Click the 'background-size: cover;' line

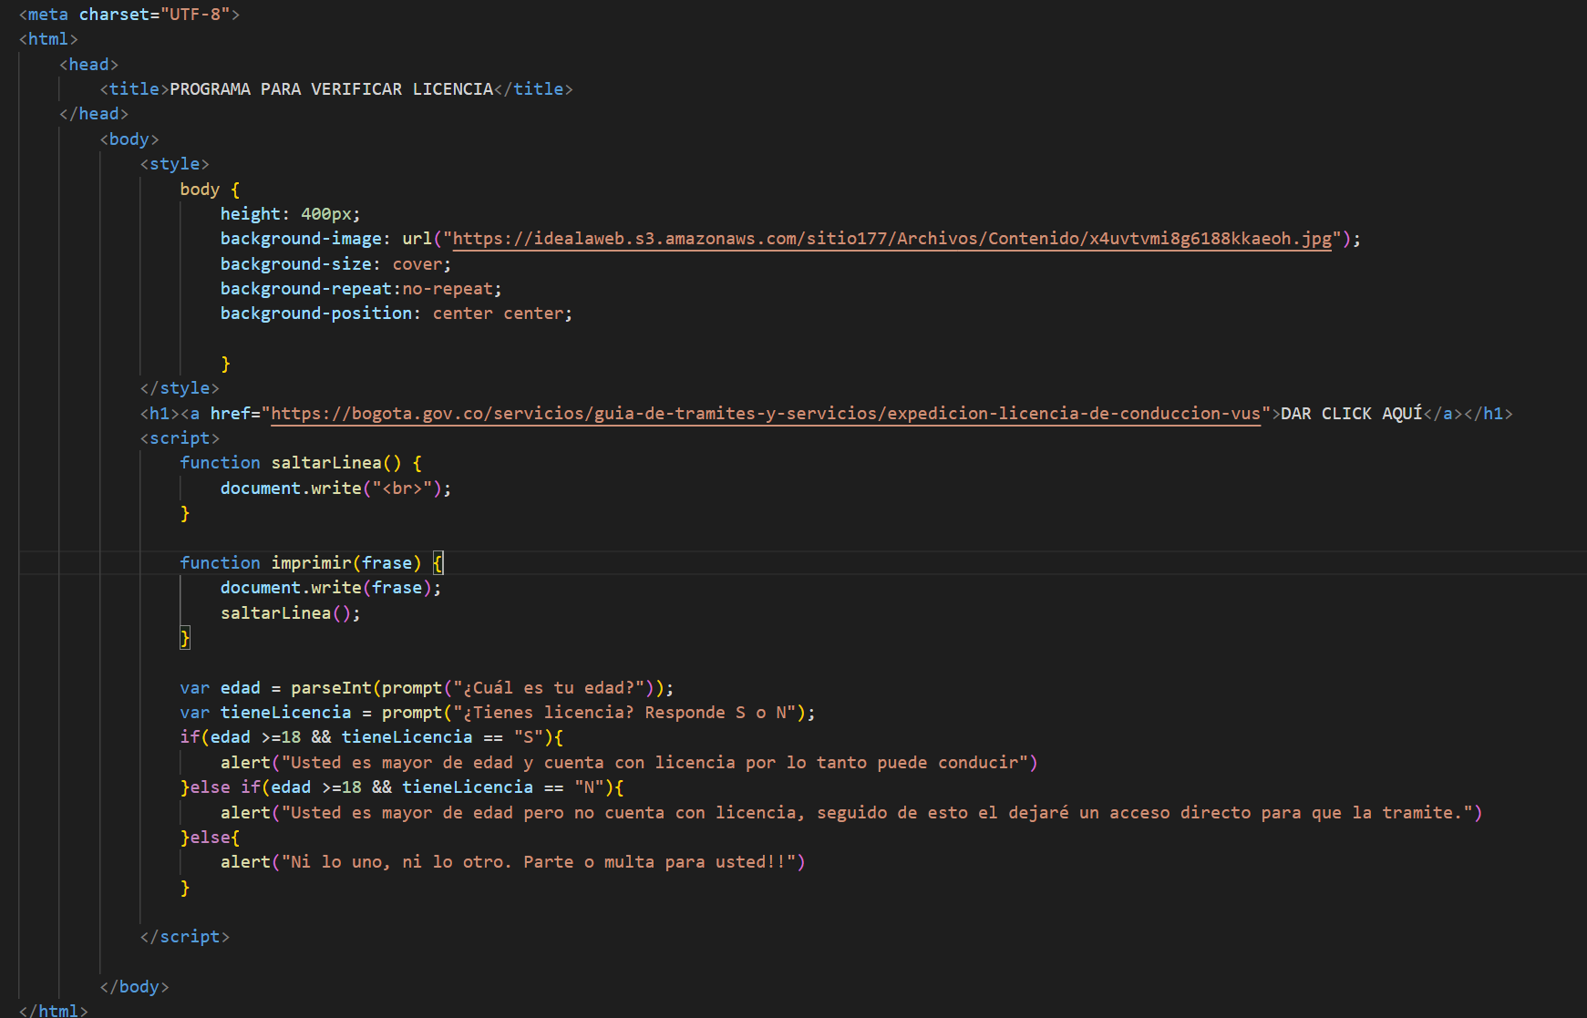[335, 264]
